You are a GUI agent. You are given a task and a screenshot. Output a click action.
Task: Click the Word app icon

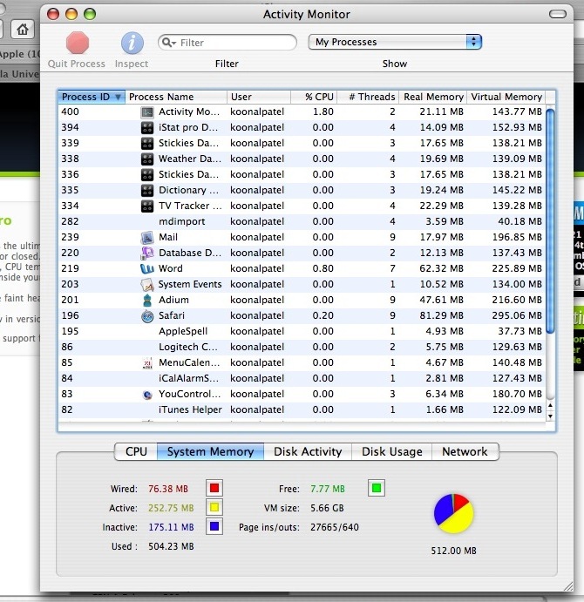[x=147, y=268]
